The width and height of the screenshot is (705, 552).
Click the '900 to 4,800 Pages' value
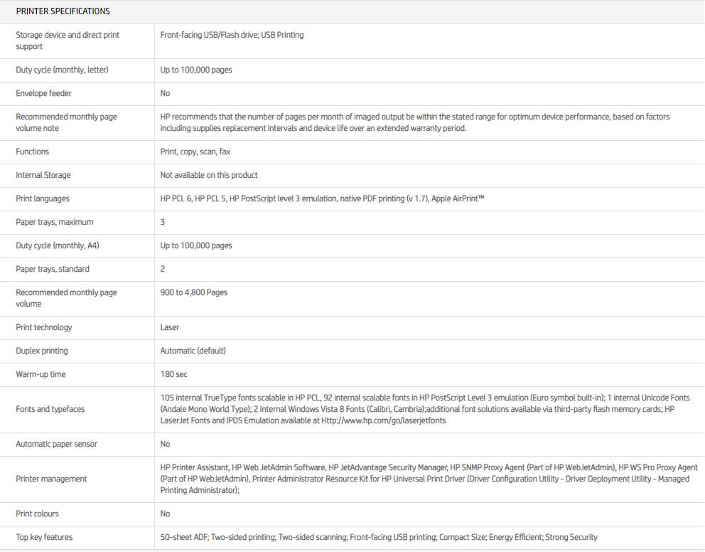click(194, 292)
